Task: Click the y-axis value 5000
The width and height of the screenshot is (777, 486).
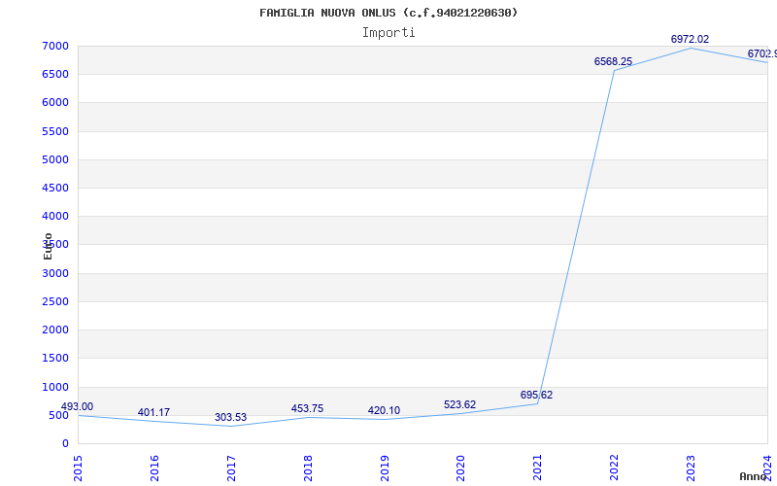Action: point(55,159)
